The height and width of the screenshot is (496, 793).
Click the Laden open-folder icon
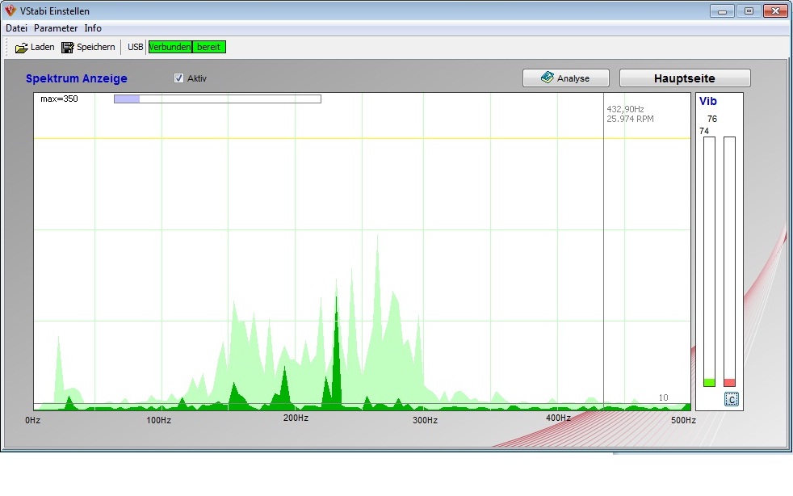click(22, 47)
